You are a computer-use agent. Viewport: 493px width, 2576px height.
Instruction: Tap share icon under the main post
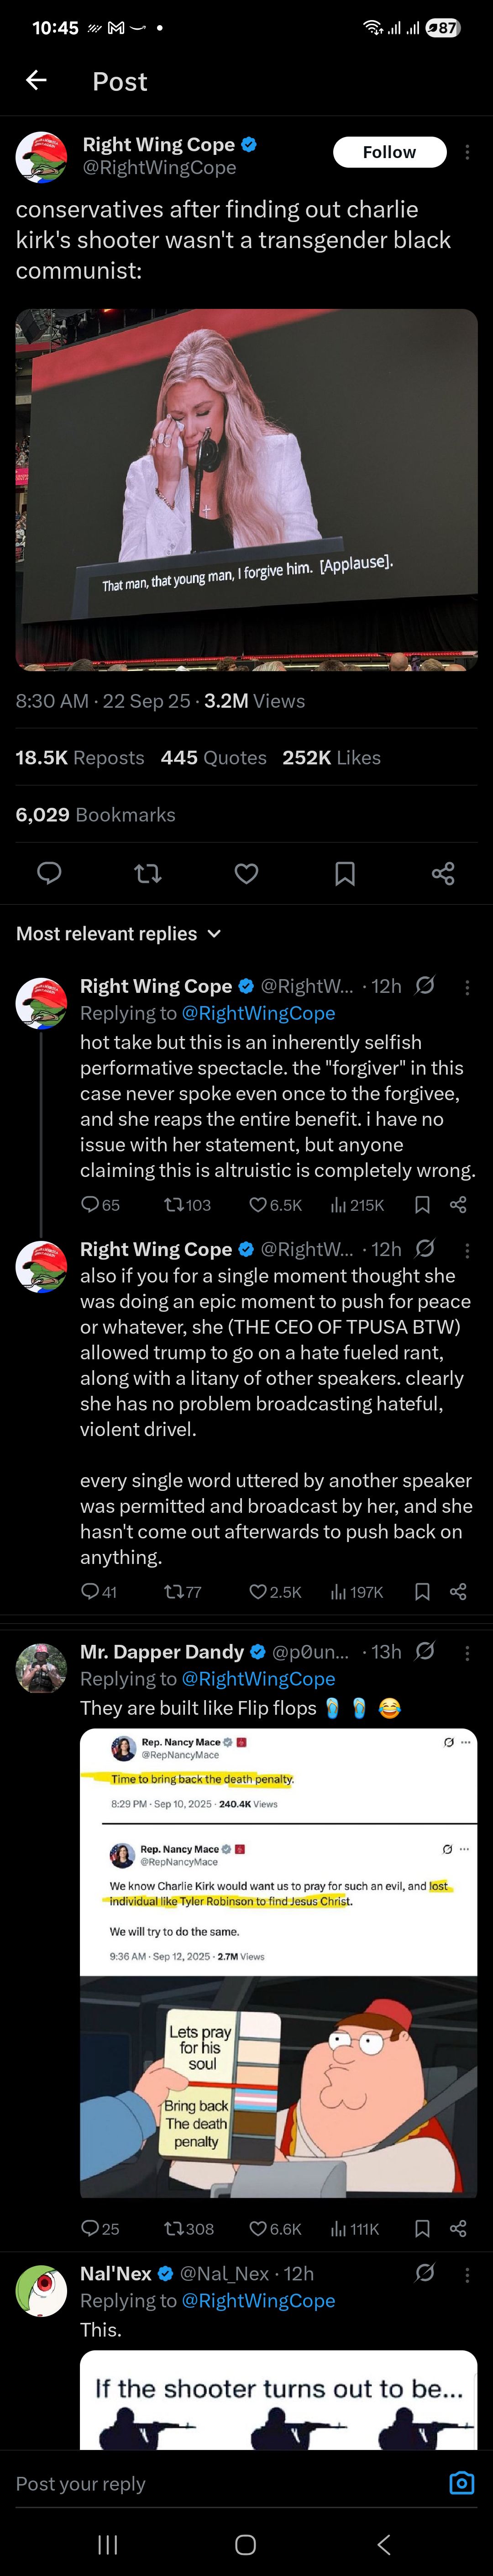pyautogui.click(x=443, y=873)
